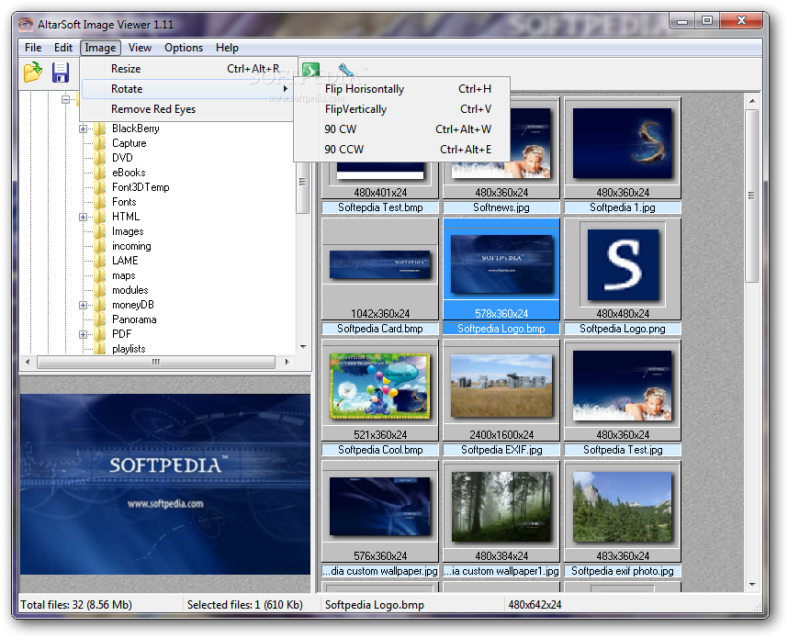788x638 pixels.
Task: Click the DVD folder icon
Action: (x=100, y=158)
